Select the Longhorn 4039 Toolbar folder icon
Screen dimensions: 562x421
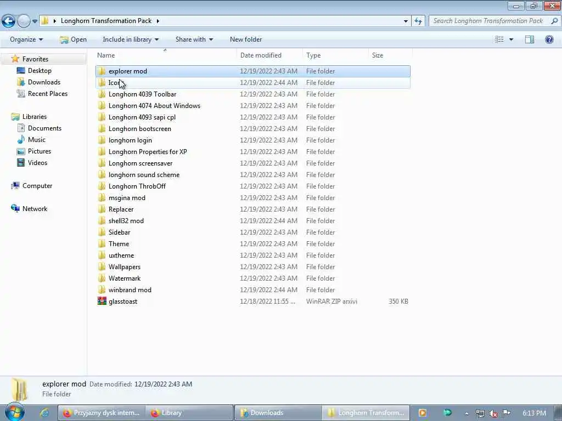(102, 94)
